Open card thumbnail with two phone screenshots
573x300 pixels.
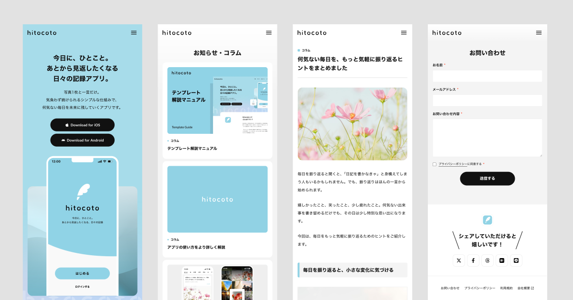click(x=217, y=282)
